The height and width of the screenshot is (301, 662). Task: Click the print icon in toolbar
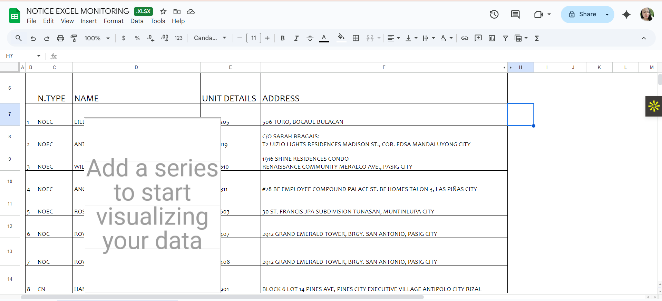click(x=60, y=38)
